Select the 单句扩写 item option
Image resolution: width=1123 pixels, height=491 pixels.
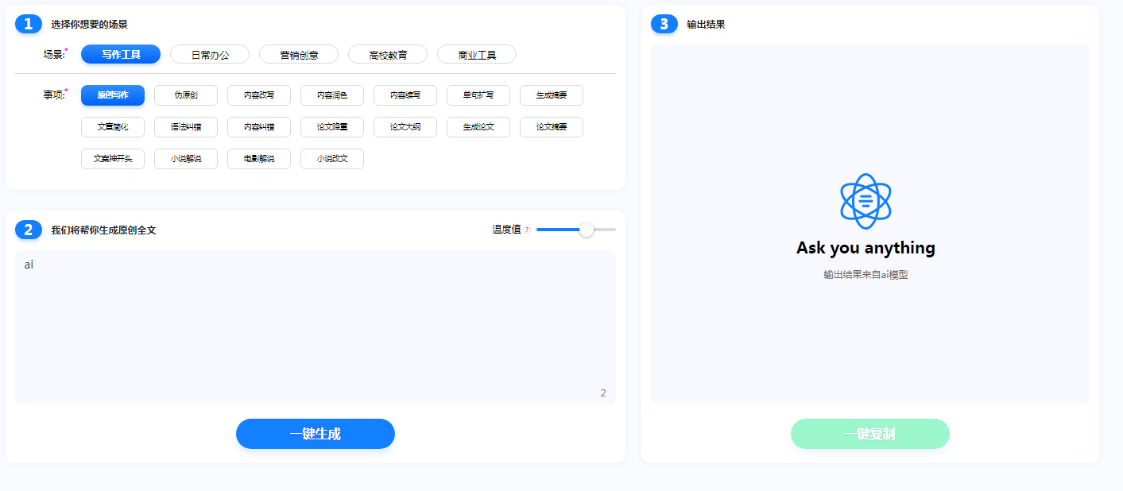pyautogui.click(x=478, y=95)
